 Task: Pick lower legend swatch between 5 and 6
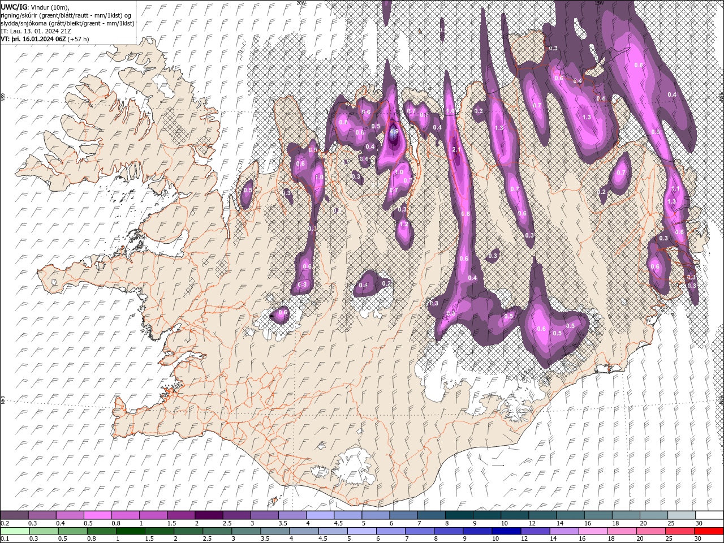(361, 531)
